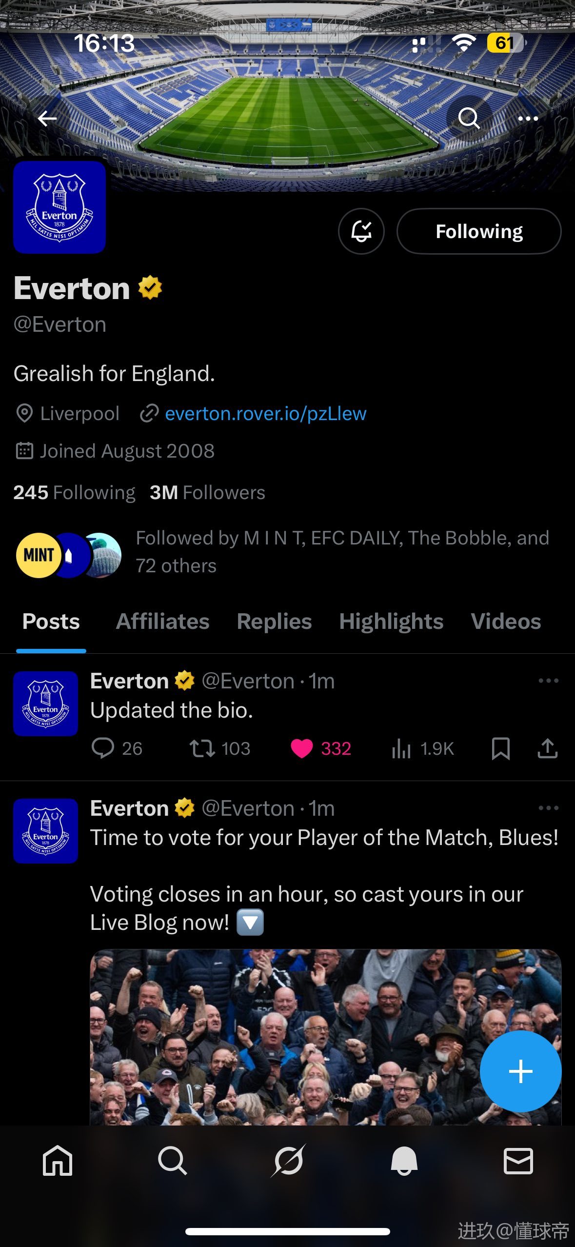This screenshot has width=575, height=1247.
Task: Open the profile three-dot overflow menu
Action: coord(528,119)
